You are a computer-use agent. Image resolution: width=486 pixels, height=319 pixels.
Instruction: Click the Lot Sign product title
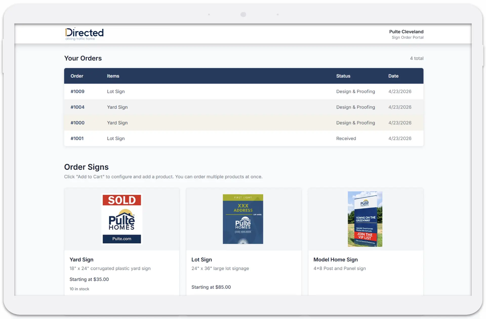(x=201, y=260)
